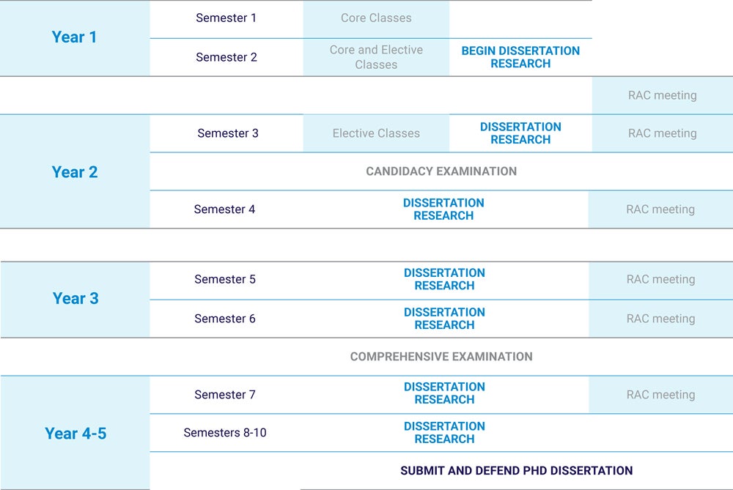
Task: Select the Elective Classes cell
Action: pos(376,133)
